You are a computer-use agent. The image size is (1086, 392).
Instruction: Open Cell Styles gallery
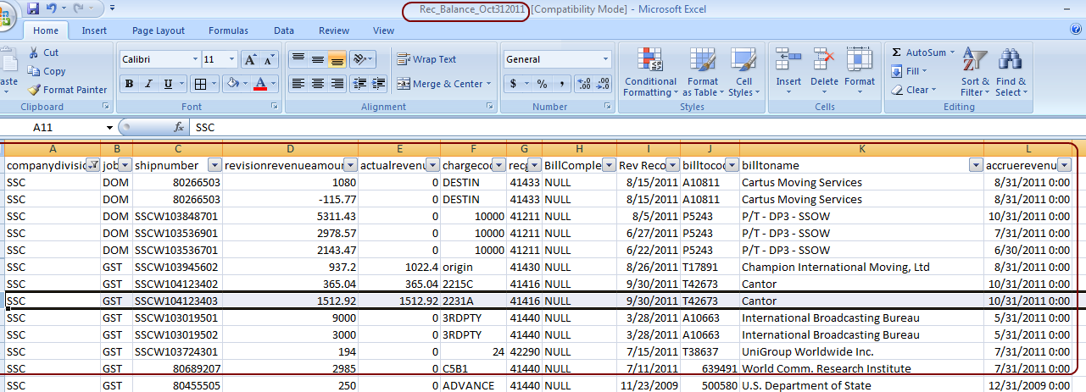point(743,72)
